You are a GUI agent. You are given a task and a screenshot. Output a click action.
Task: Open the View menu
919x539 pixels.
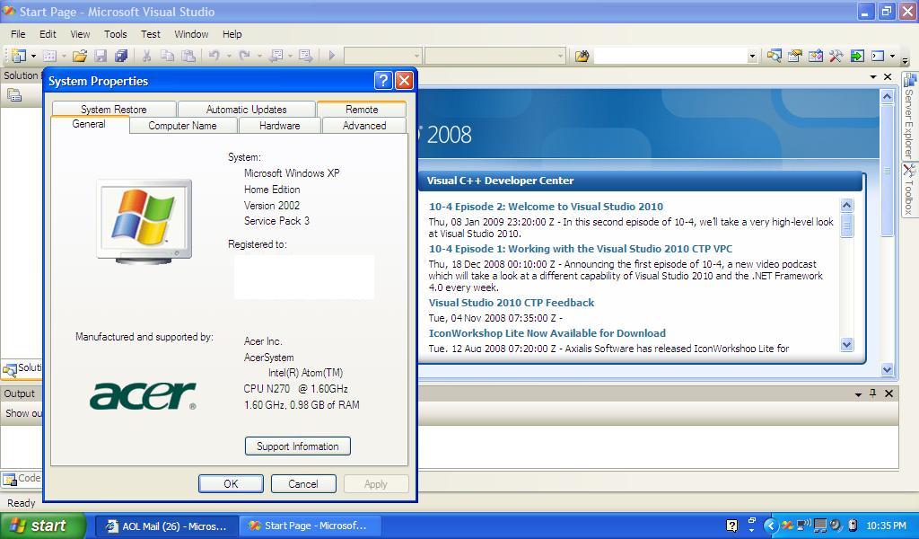(x=80, y=34)
